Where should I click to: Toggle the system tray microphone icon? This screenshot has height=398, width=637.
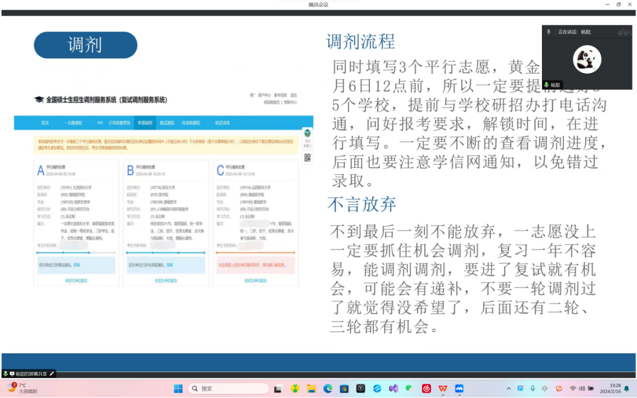click(533, 389)
